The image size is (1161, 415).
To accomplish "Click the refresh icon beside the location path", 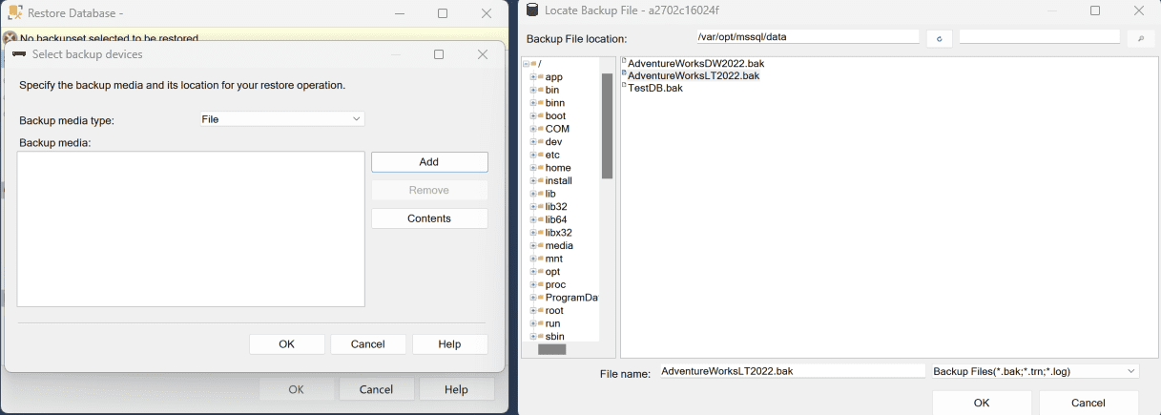I will point(939,38).
